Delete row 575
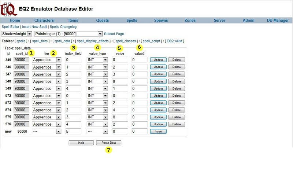The width and height of the screenshot is (293, 188). [177, 117]
